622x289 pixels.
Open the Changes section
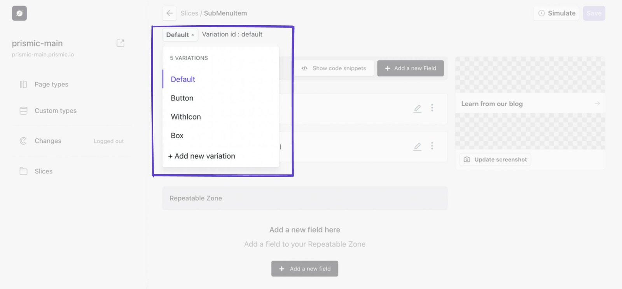pyautogui.click(x=48, y=141)
